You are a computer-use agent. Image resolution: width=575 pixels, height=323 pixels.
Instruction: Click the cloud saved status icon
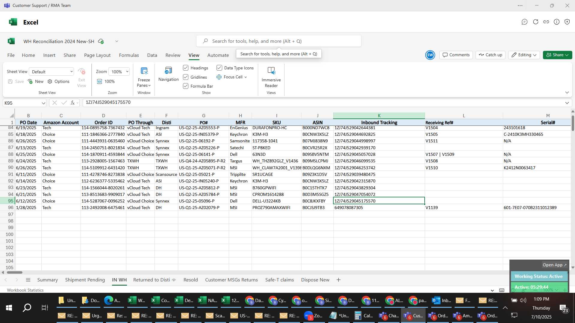[x=101, y=41]
